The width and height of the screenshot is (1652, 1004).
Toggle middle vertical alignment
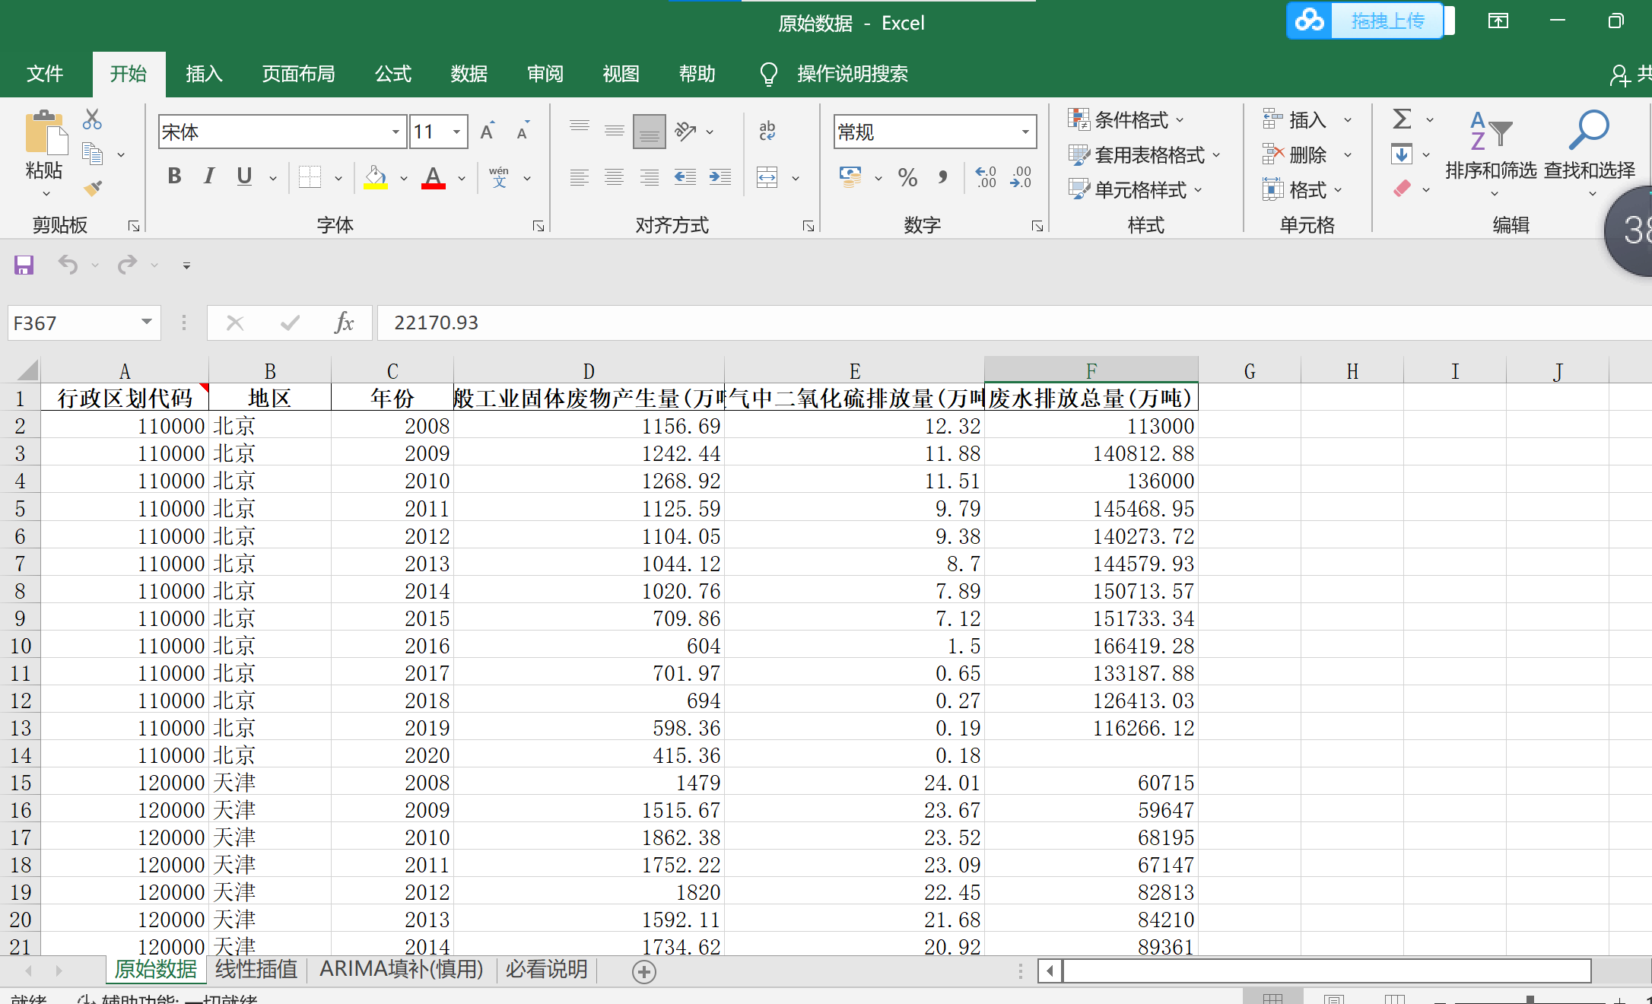point(615,131)
